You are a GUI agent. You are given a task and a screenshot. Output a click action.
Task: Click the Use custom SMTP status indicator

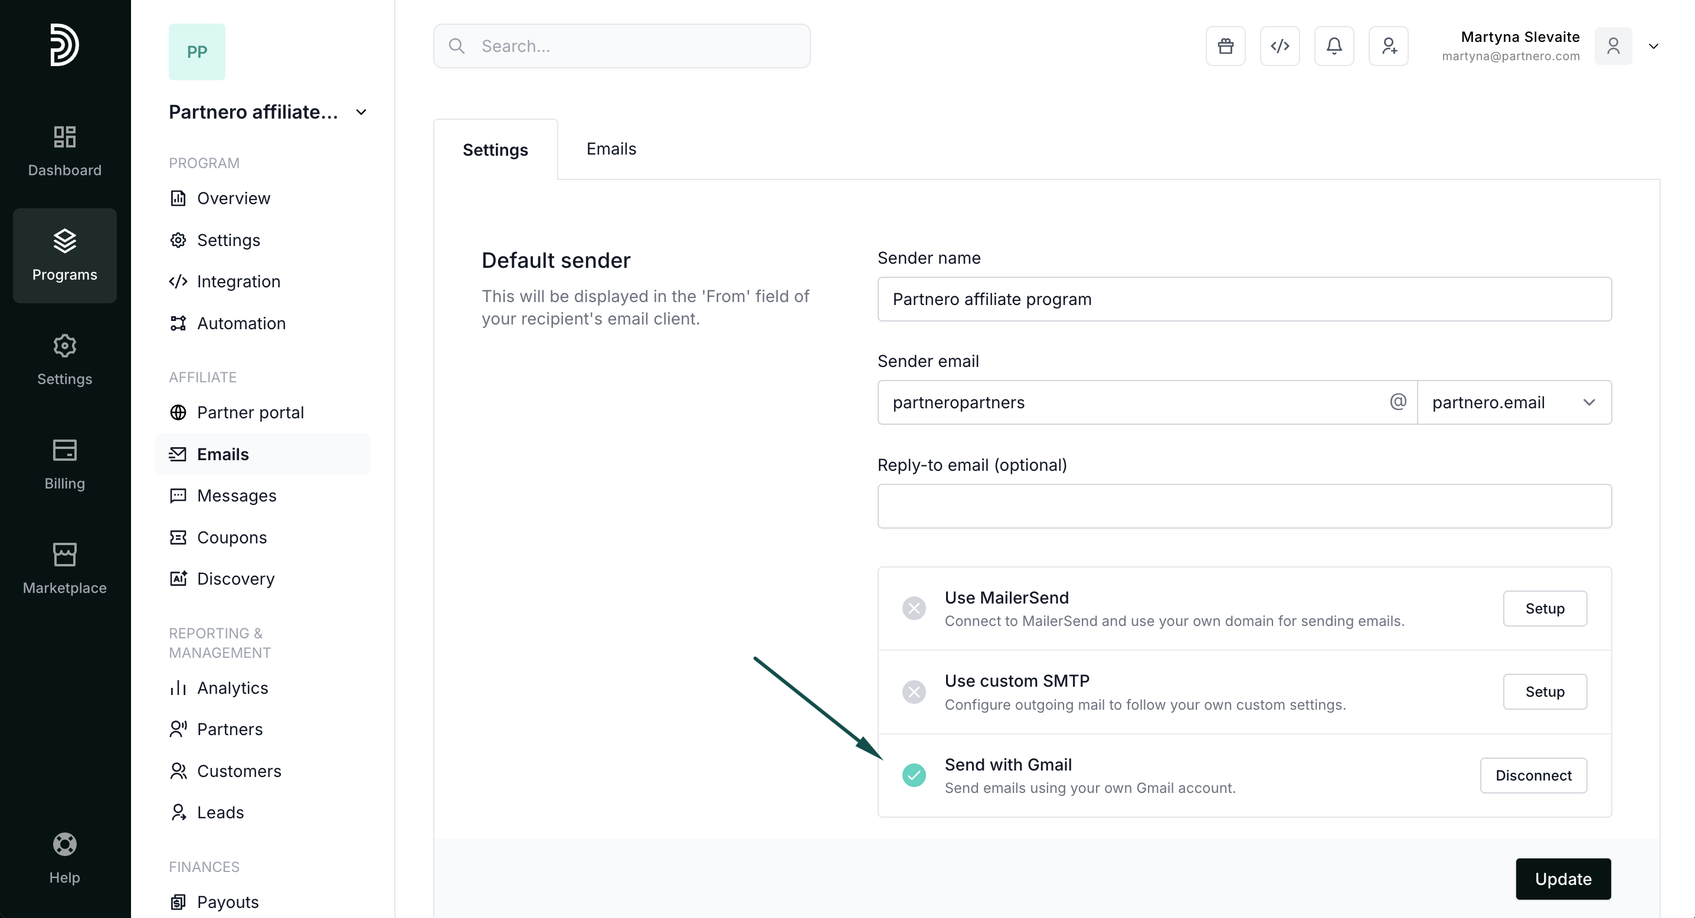click(914, 691)
